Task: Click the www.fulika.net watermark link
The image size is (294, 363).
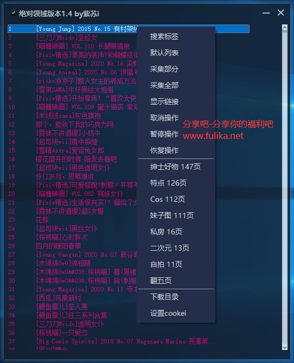Action: click(x=213, y=136)
